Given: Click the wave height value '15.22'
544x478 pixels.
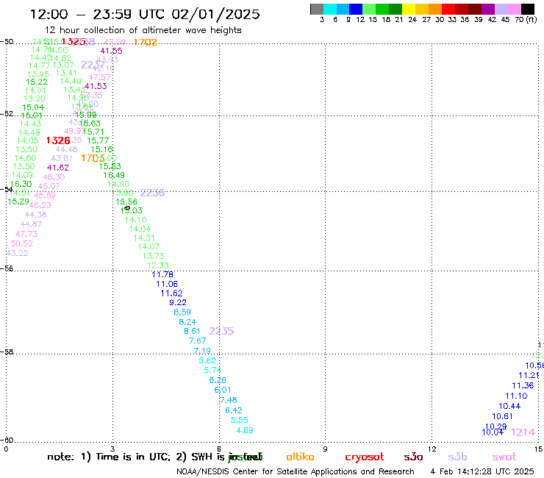Looking at the screenshot, I should point(37,82).
